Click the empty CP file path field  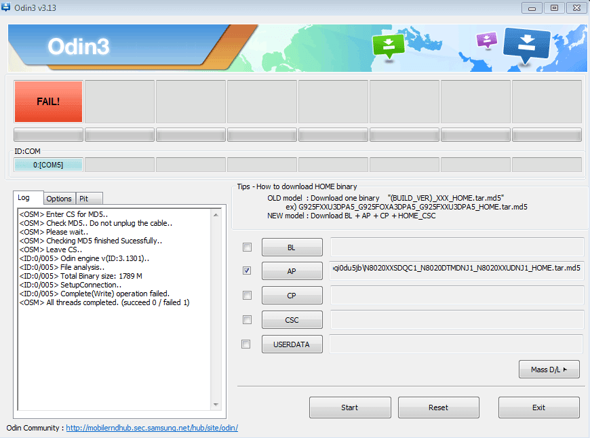click(x=457, y=295)
